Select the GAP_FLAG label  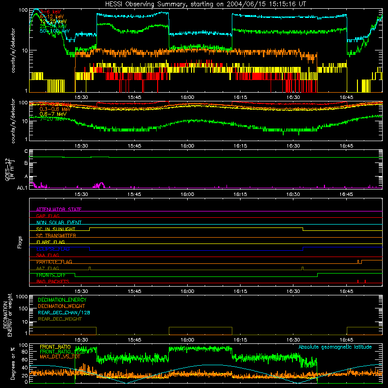(48, 216)
